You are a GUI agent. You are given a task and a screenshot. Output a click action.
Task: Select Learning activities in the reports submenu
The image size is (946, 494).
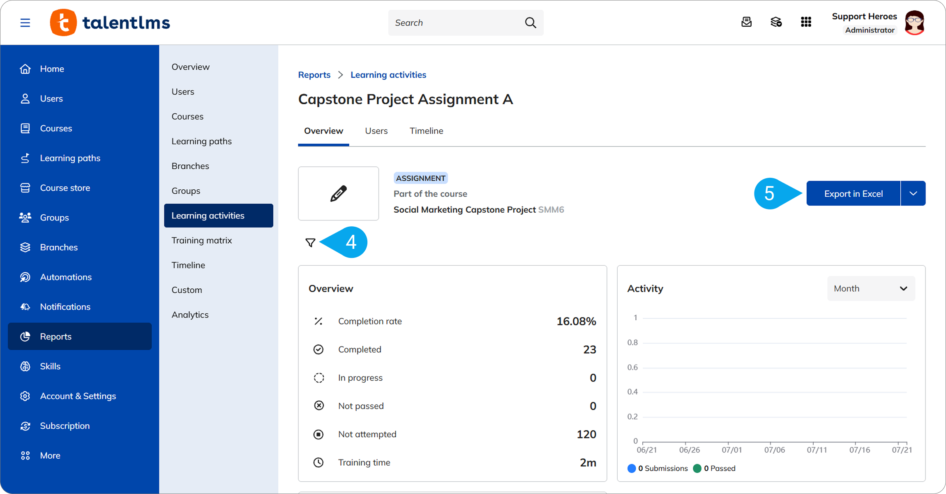[x=219, y=216]
